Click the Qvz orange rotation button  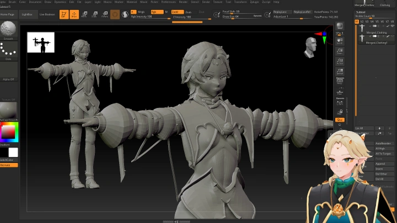340,120
